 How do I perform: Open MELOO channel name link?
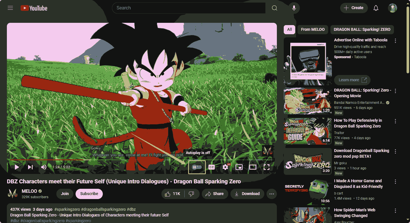tap(29, 191)
